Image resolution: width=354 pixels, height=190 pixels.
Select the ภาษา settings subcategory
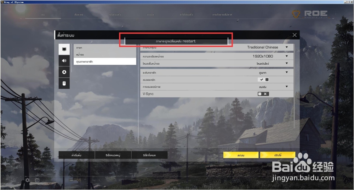coord(105,48)
